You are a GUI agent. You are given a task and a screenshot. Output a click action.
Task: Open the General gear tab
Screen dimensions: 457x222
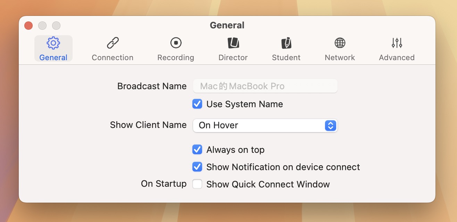pyautogui.click(x=53, y=49)
